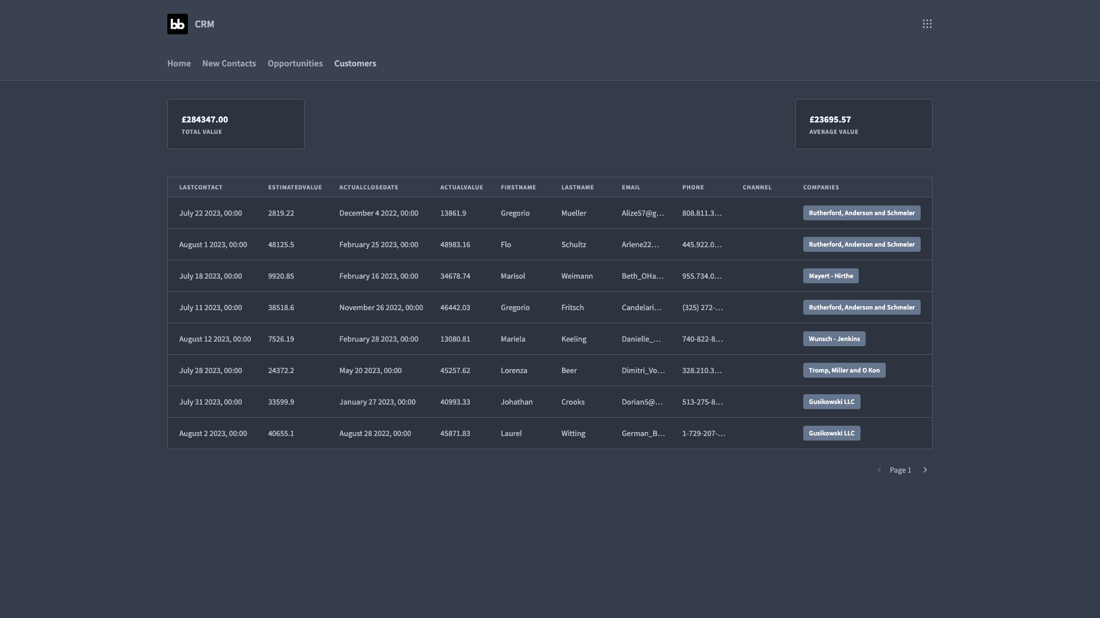Go to next page arrow
The image size is (1100, 618).
(925, 470)
